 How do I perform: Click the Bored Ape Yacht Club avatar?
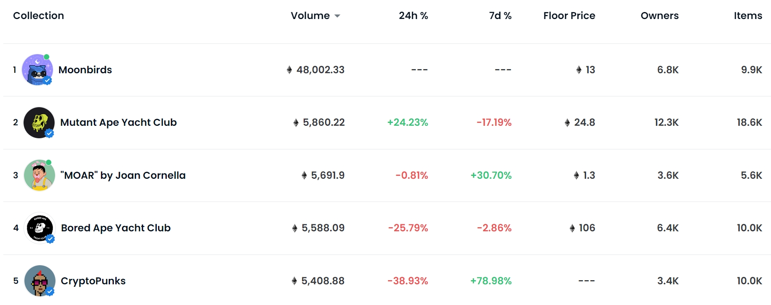[x=40, y=228]
